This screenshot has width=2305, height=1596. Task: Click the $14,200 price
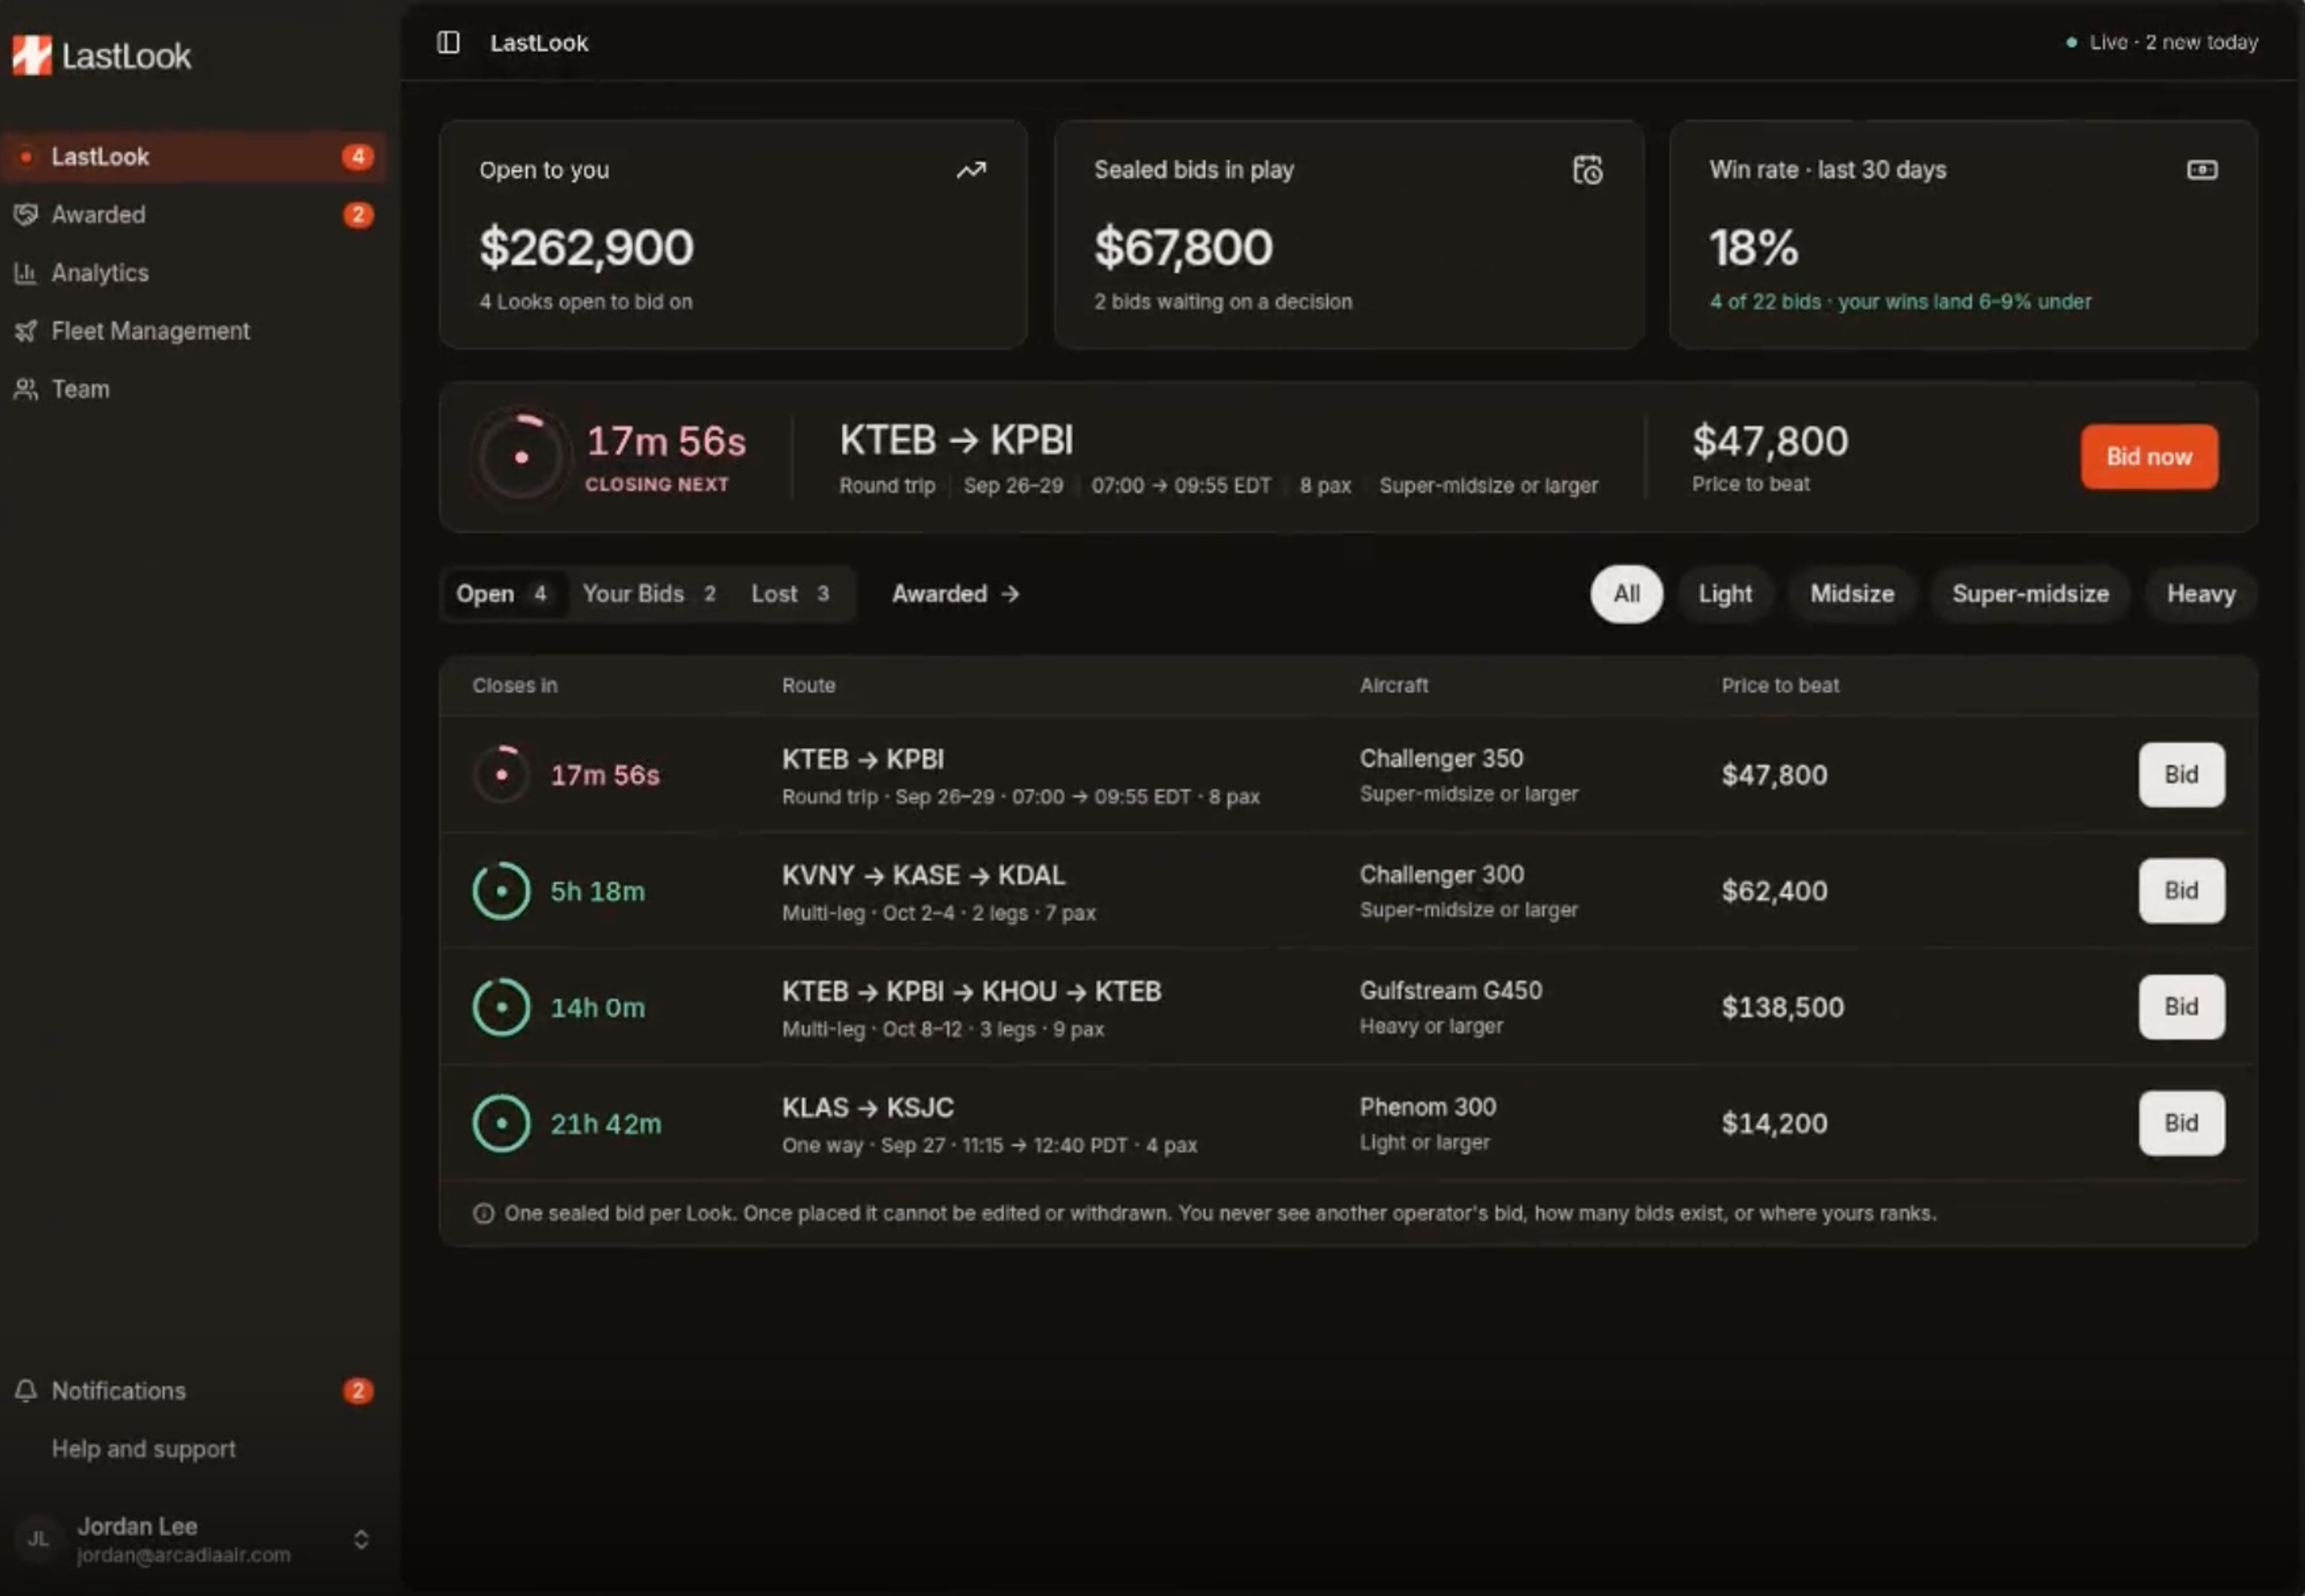tap(1774, 1123)
